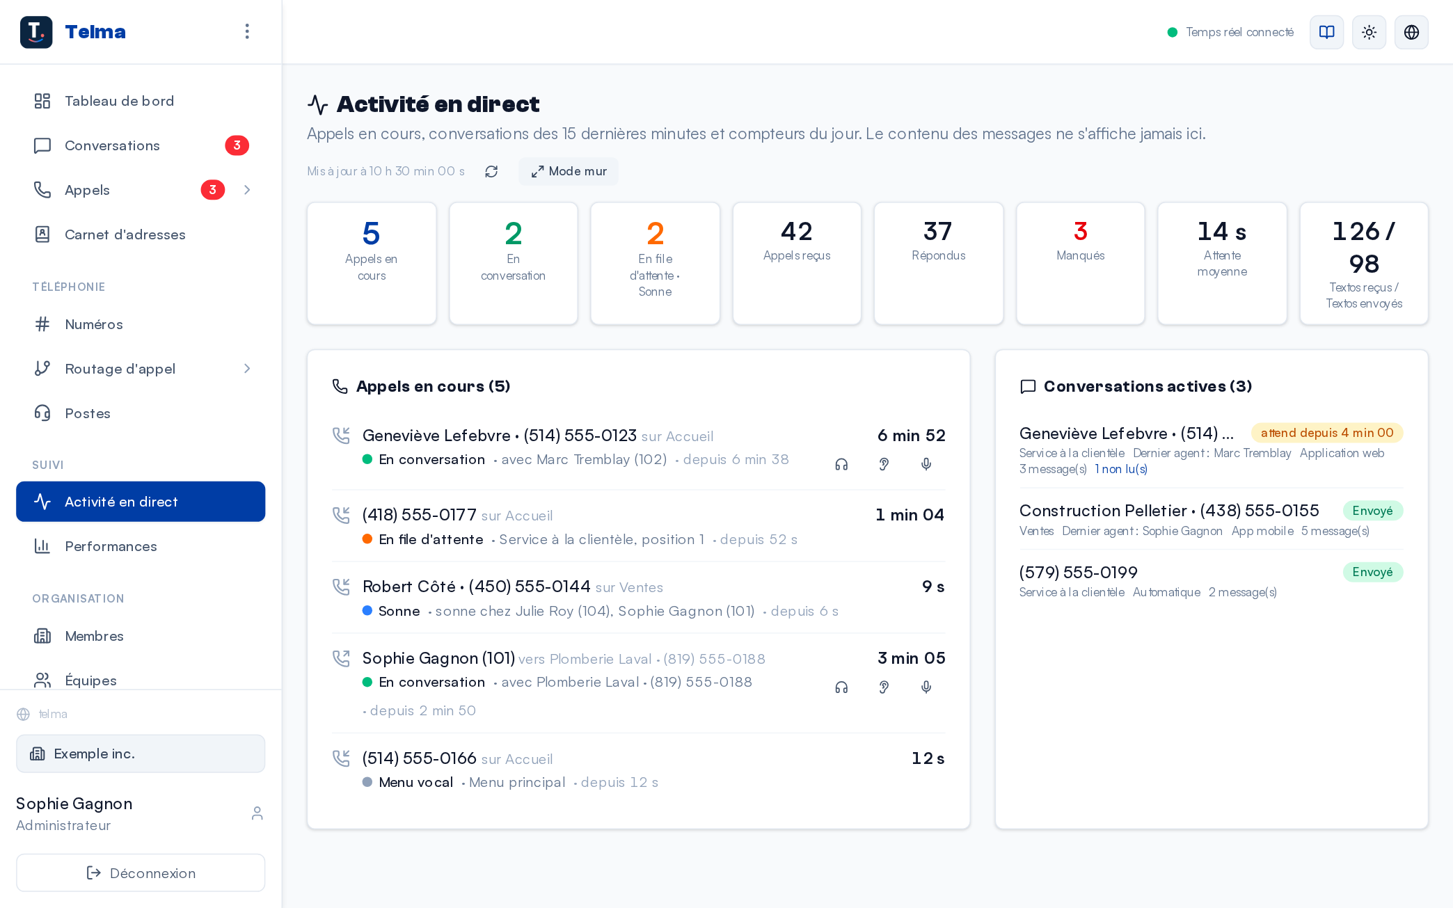Open the documentation book icon
This screenshot has height=908, width=1453.
(x=1327, y=32)
